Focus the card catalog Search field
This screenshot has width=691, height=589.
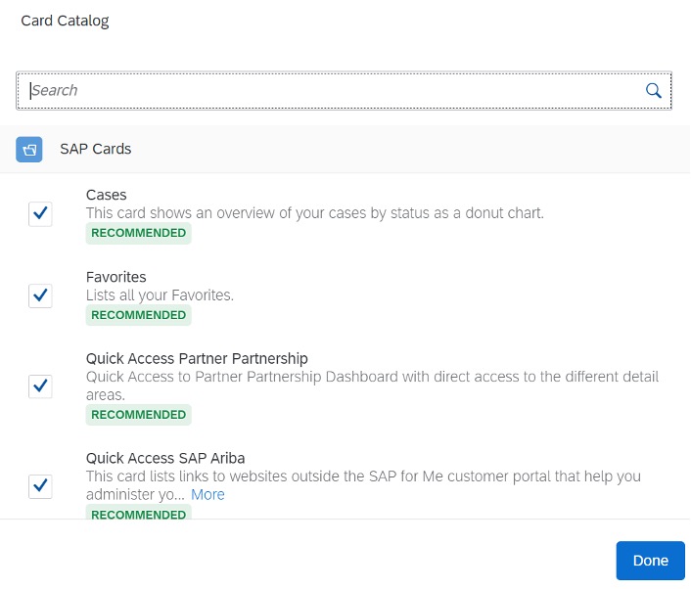(344, 91)
